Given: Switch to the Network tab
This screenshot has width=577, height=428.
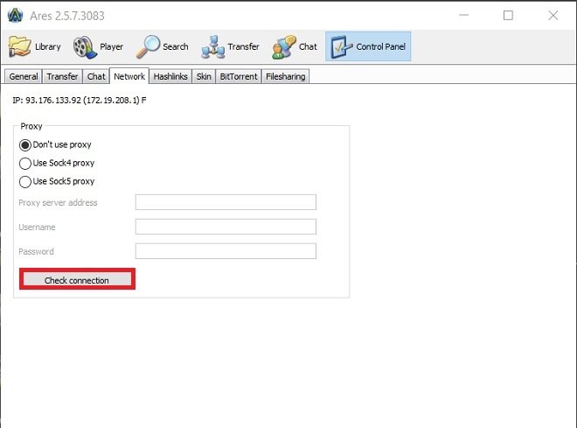Looking at the screenshot, I should pos(129,76).
